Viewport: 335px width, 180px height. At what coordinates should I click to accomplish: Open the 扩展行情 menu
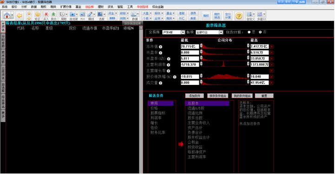pos(66,7)
